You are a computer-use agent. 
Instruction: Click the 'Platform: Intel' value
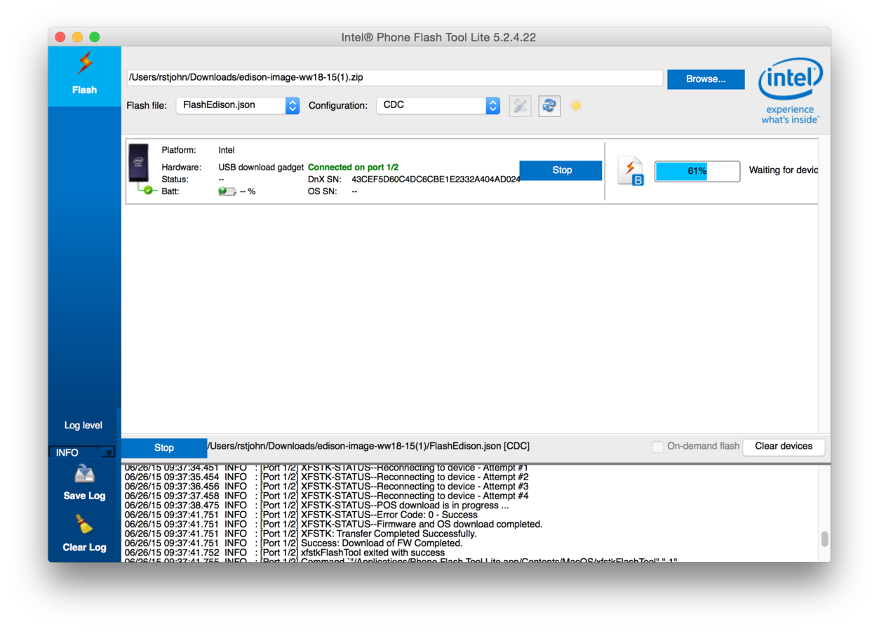227,150
